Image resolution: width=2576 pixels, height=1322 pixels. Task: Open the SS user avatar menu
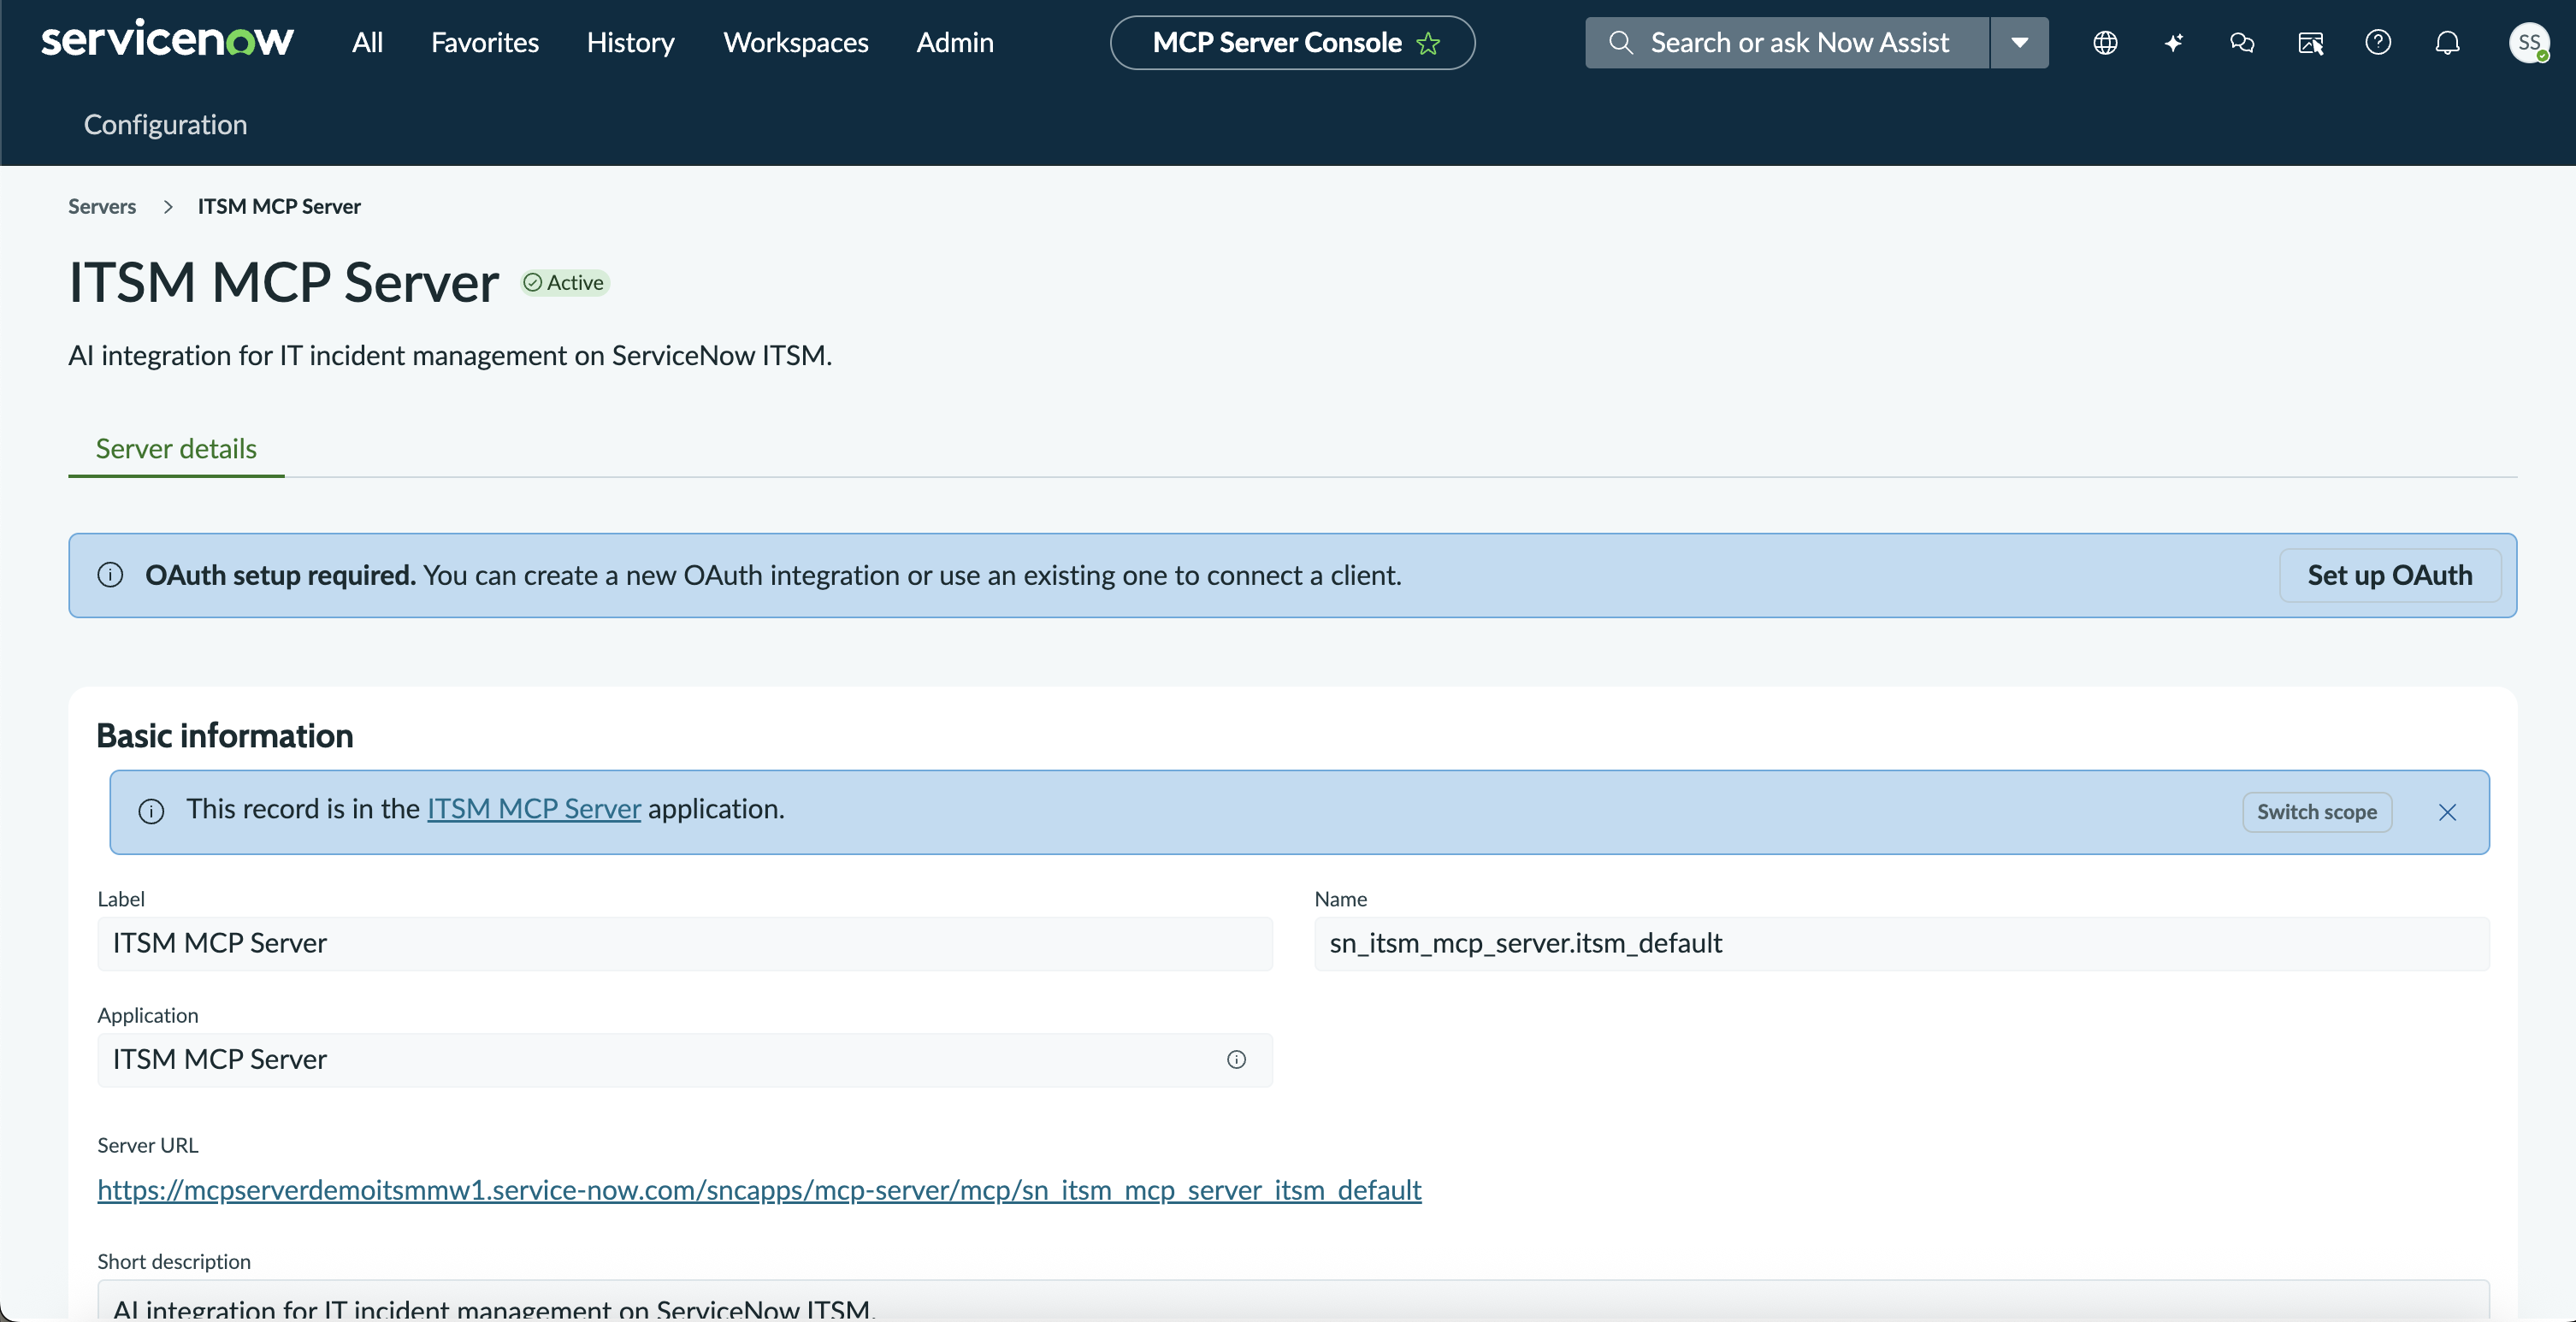coord(2529,43)
